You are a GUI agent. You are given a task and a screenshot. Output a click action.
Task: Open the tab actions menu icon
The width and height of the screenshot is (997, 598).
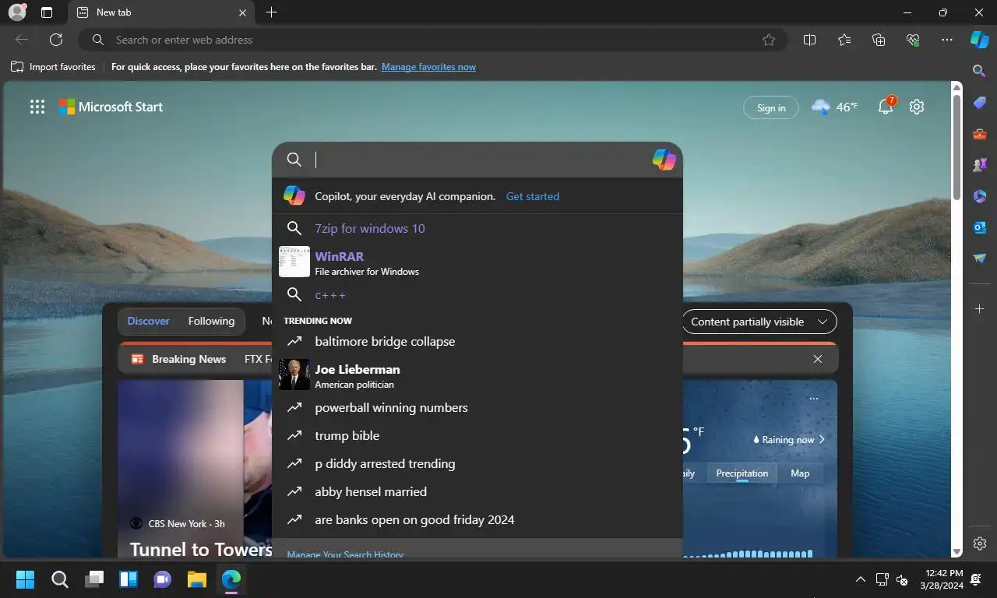click(47, 12)
